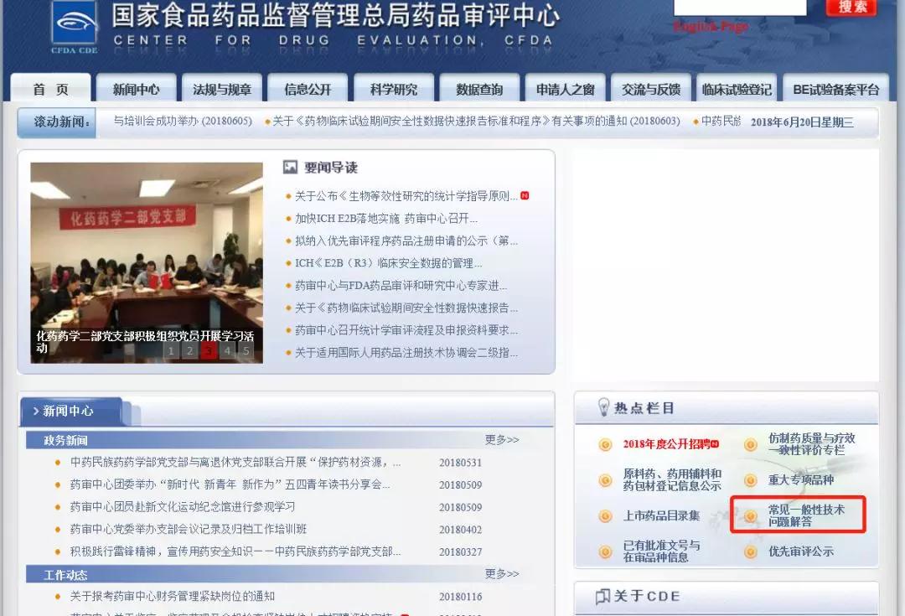The height and width of the screenshot is (616, 905).
Task: Open the 重大专项品种 link
Action: pos(801,479)
